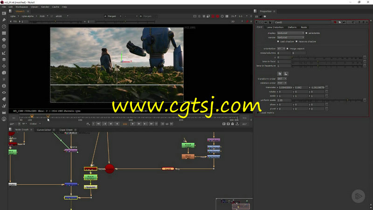Toggle the receive shadow checkbox
Viewport: 373px width, 210px height.
click(297, 42)
